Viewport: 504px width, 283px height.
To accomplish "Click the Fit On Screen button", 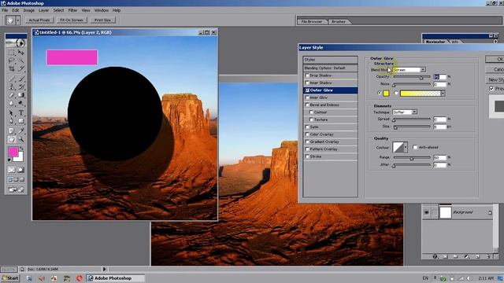I will click(x=72, y=20).
